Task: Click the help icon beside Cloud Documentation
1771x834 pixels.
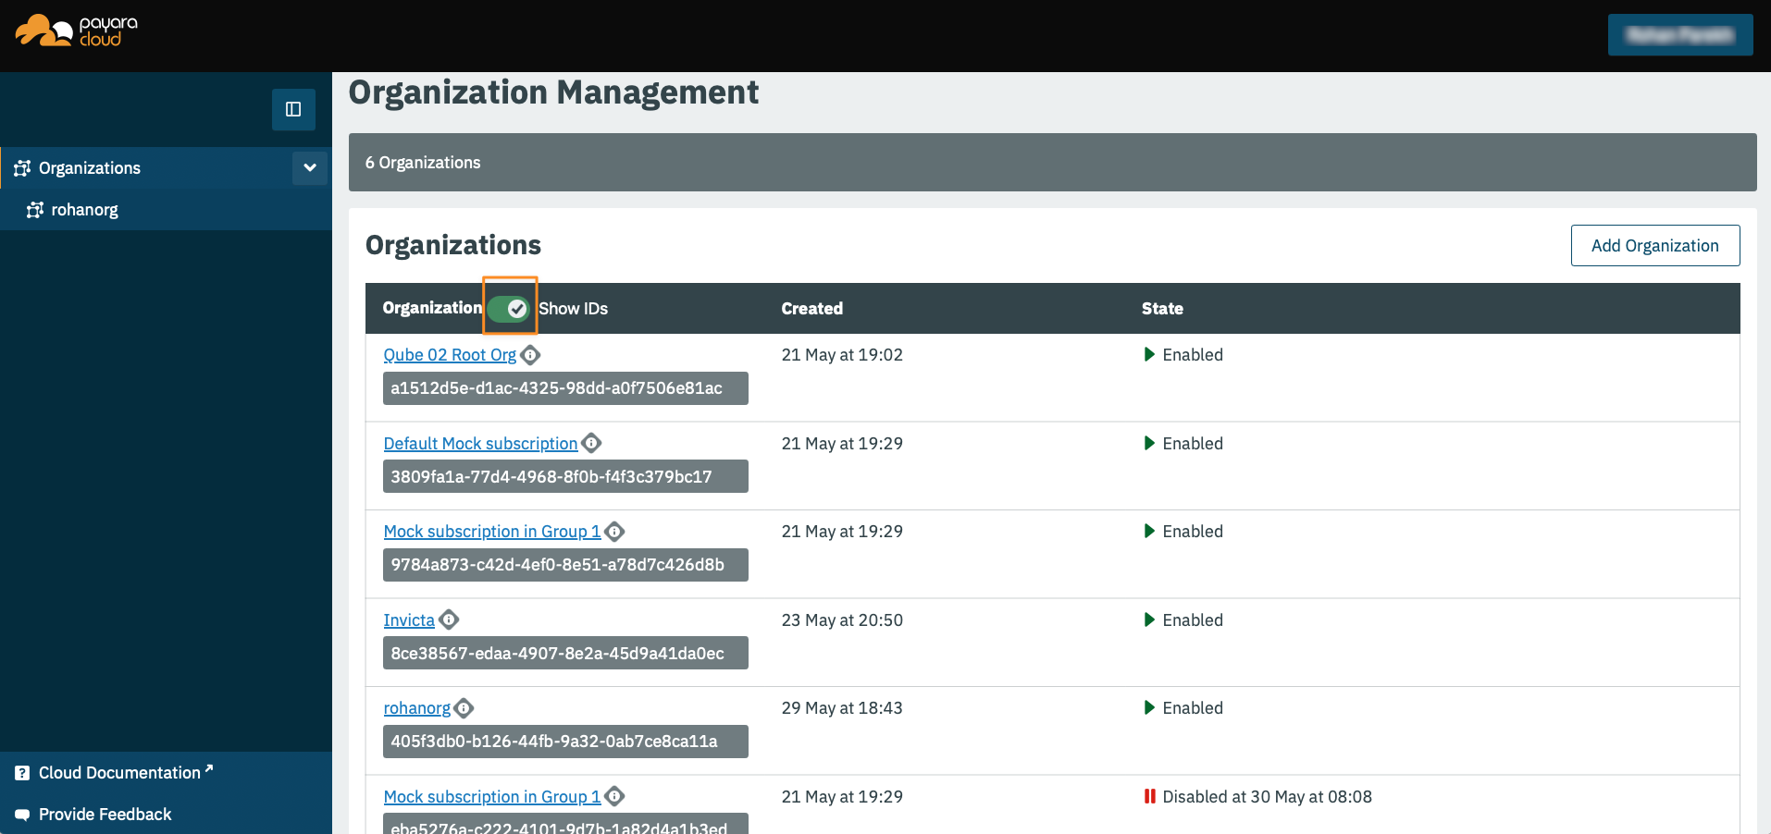Action: pos(21,772)
